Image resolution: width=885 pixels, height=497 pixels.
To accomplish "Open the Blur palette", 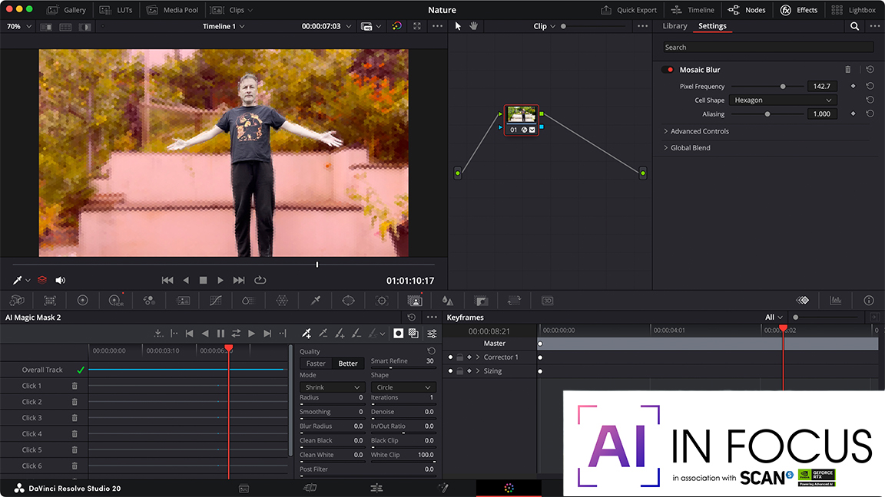I will coord(448,301).
